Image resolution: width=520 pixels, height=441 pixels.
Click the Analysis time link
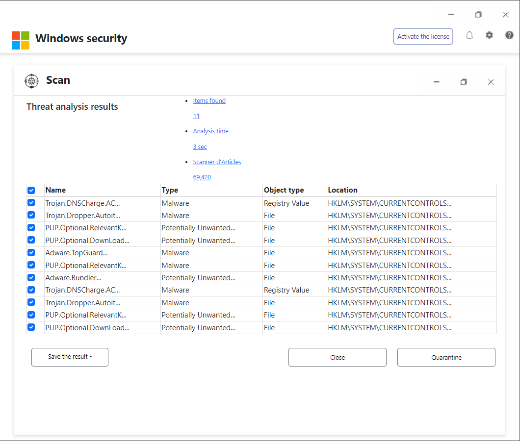[x=210, y=131]
